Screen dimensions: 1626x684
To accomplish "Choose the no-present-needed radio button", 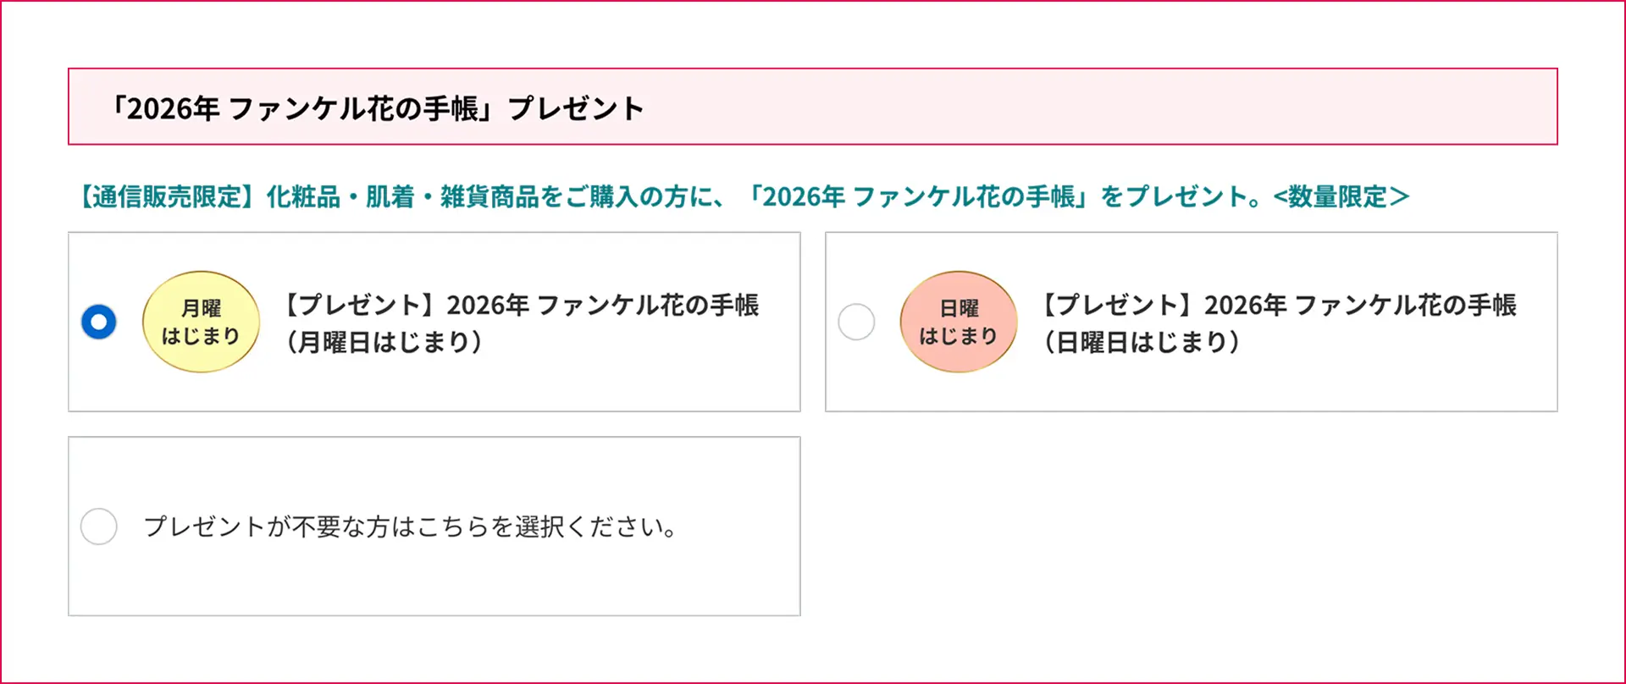I will click(99, 527).
